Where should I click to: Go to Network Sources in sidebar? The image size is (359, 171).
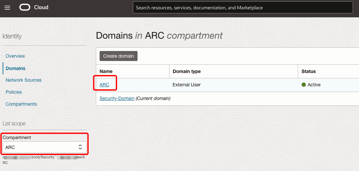coord(24,80)
